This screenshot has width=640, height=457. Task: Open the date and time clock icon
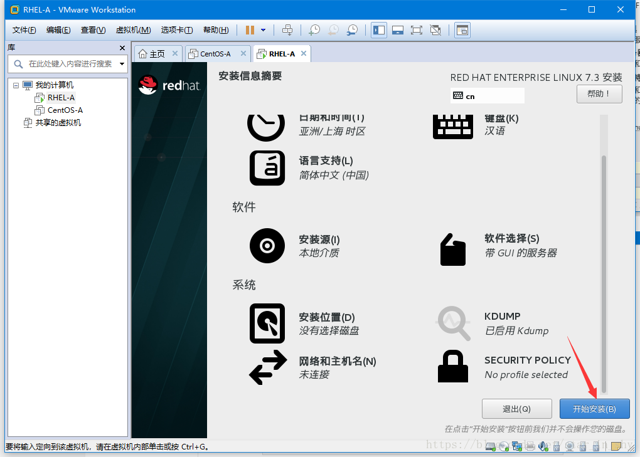coord(266,128)
